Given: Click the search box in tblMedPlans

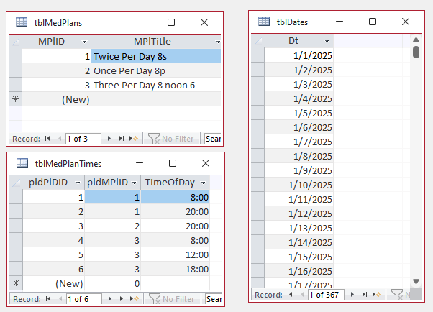Looking at the screenshot, I should [x=212, y=138].
